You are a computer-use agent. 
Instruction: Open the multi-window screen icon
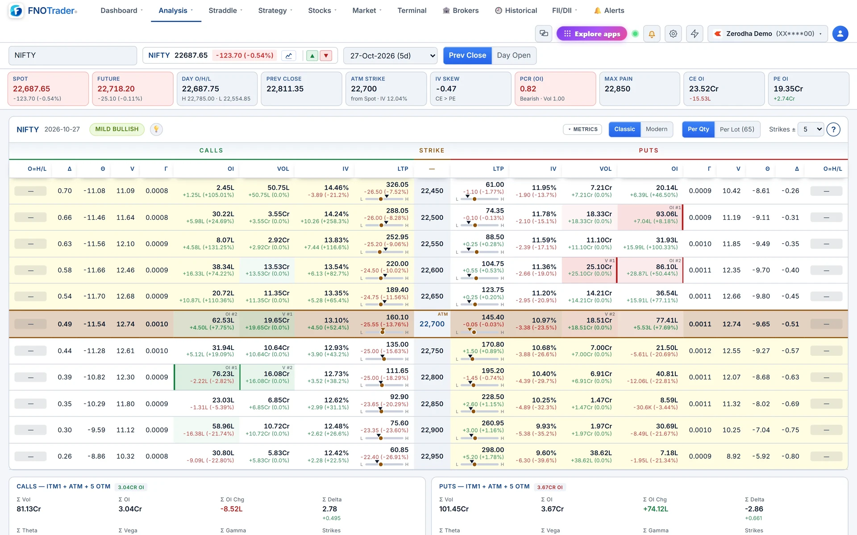click(544, 33)
